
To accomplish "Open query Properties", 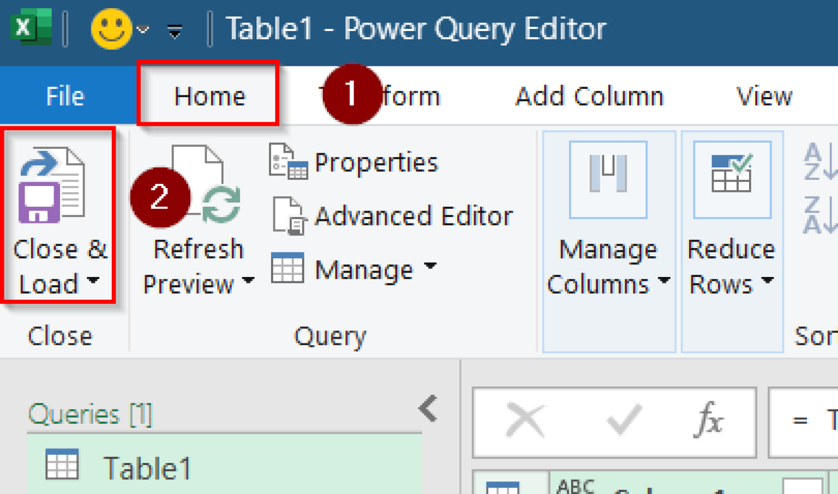I will tap(355, 162).
